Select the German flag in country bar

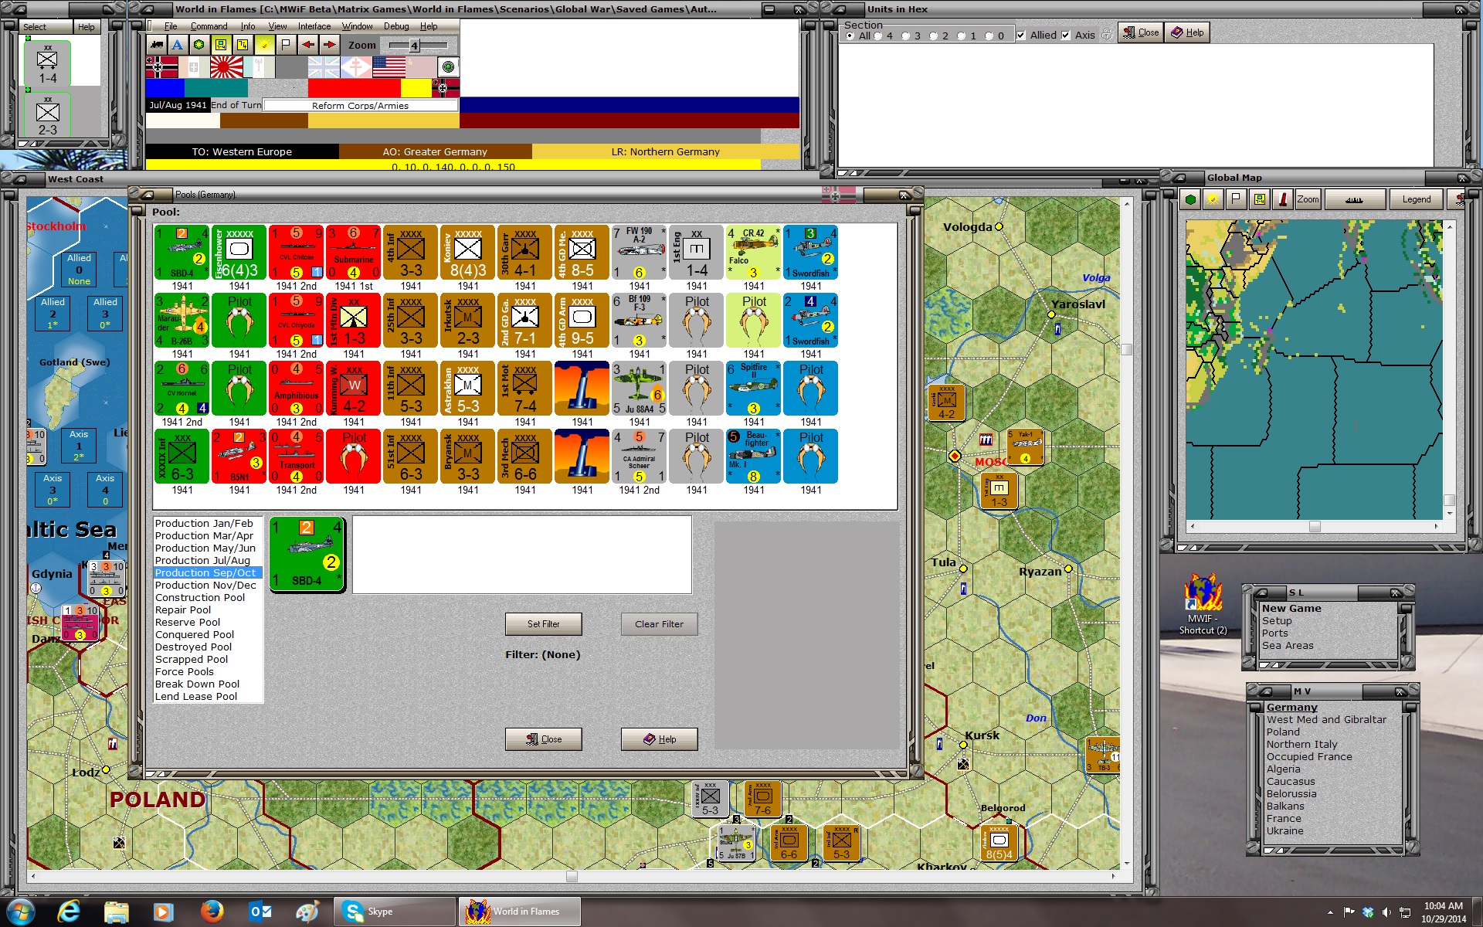(161, 67)
